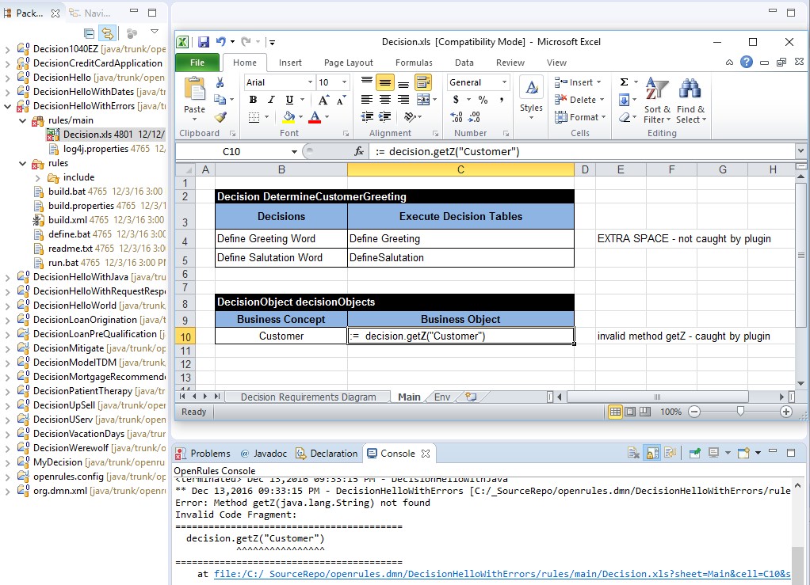Click the formula bar input

tap(584, 151)
